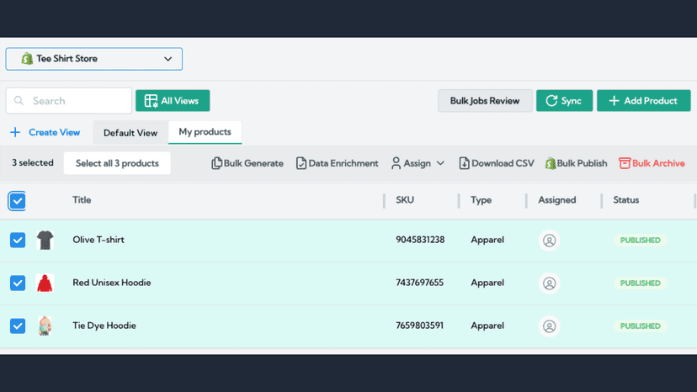The height and width of the screenshot is (392, 697).
Task: Click the assignee avatar for Tie Dye Hoodie
Action: click(549, 326)
